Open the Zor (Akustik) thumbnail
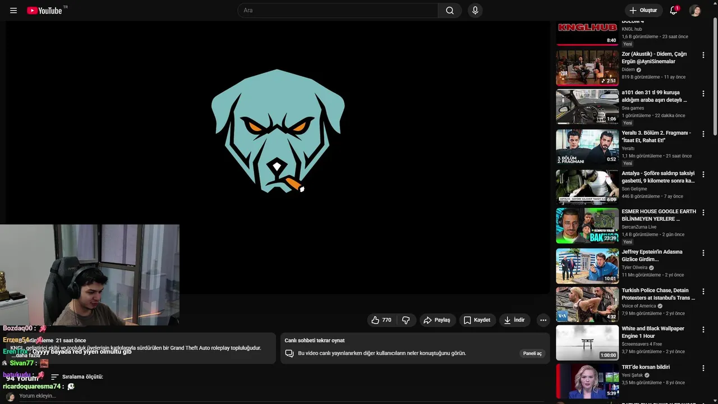 [x=587, y=68]
